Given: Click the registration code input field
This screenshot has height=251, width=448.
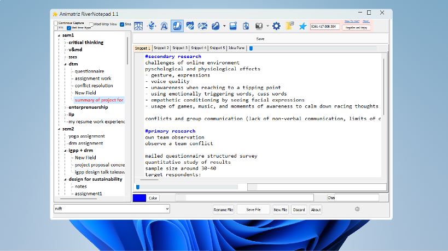Looking at the screenshot, I should coord(325,27).
